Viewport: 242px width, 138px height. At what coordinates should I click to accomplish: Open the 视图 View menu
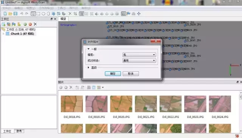(31, 8)
